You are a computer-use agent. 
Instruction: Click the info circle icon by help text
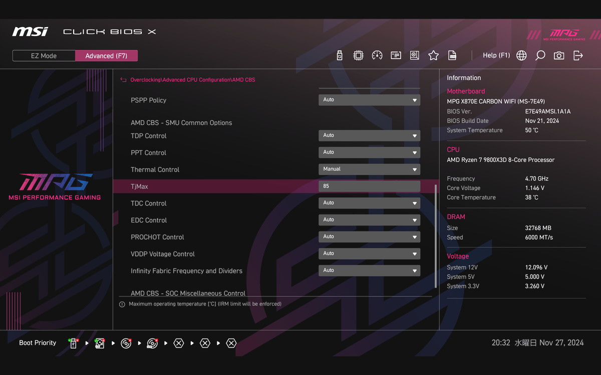click(x=122, y=304)
